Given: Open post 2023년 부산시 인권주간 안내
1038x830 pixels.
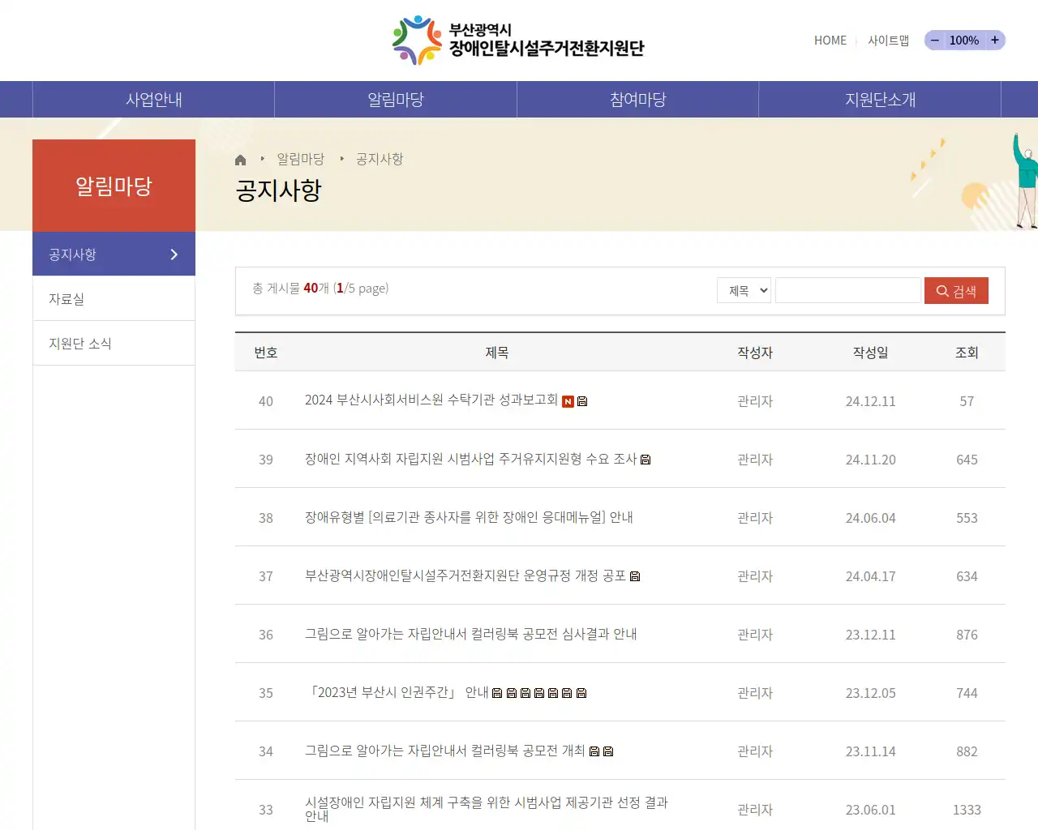Looking at the screenshot, I should 397,692.
